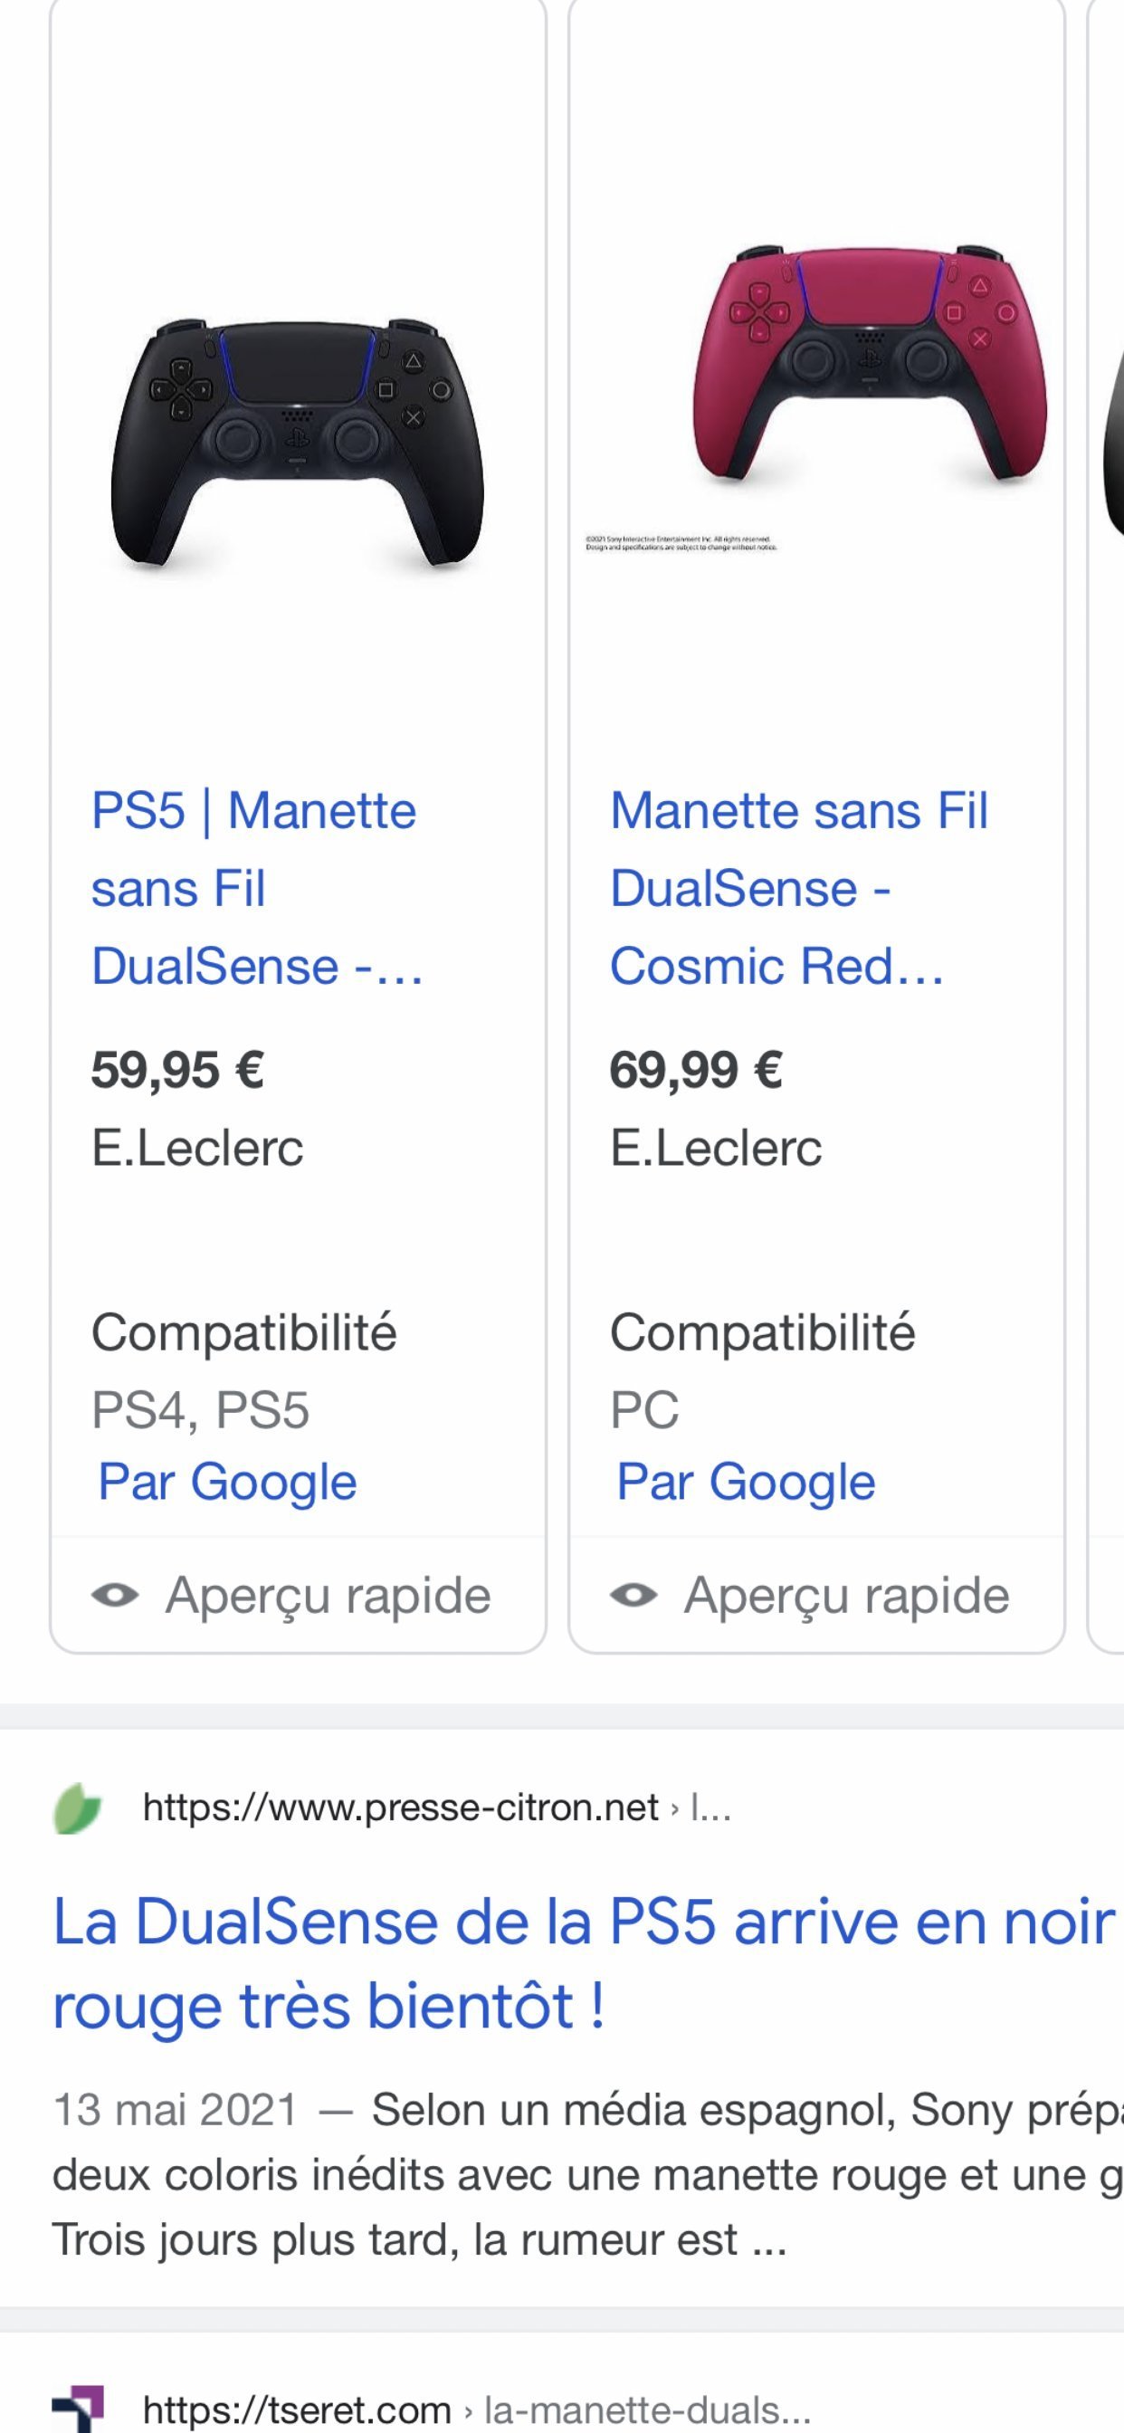The image size is (1124, 2433).
Task: Click the green leaf presse-citron favicon
Action: click(78, 1808)
